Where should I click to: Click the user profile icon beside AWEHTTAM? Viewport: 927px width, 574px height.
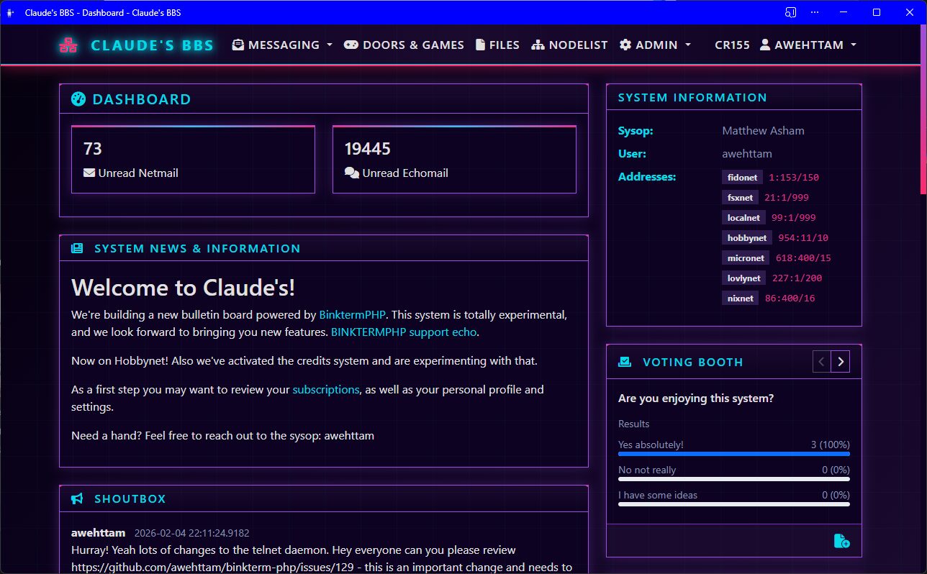[766, 45]
